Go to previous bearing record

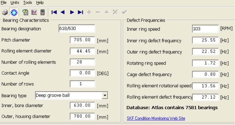[x=63, y=12]
